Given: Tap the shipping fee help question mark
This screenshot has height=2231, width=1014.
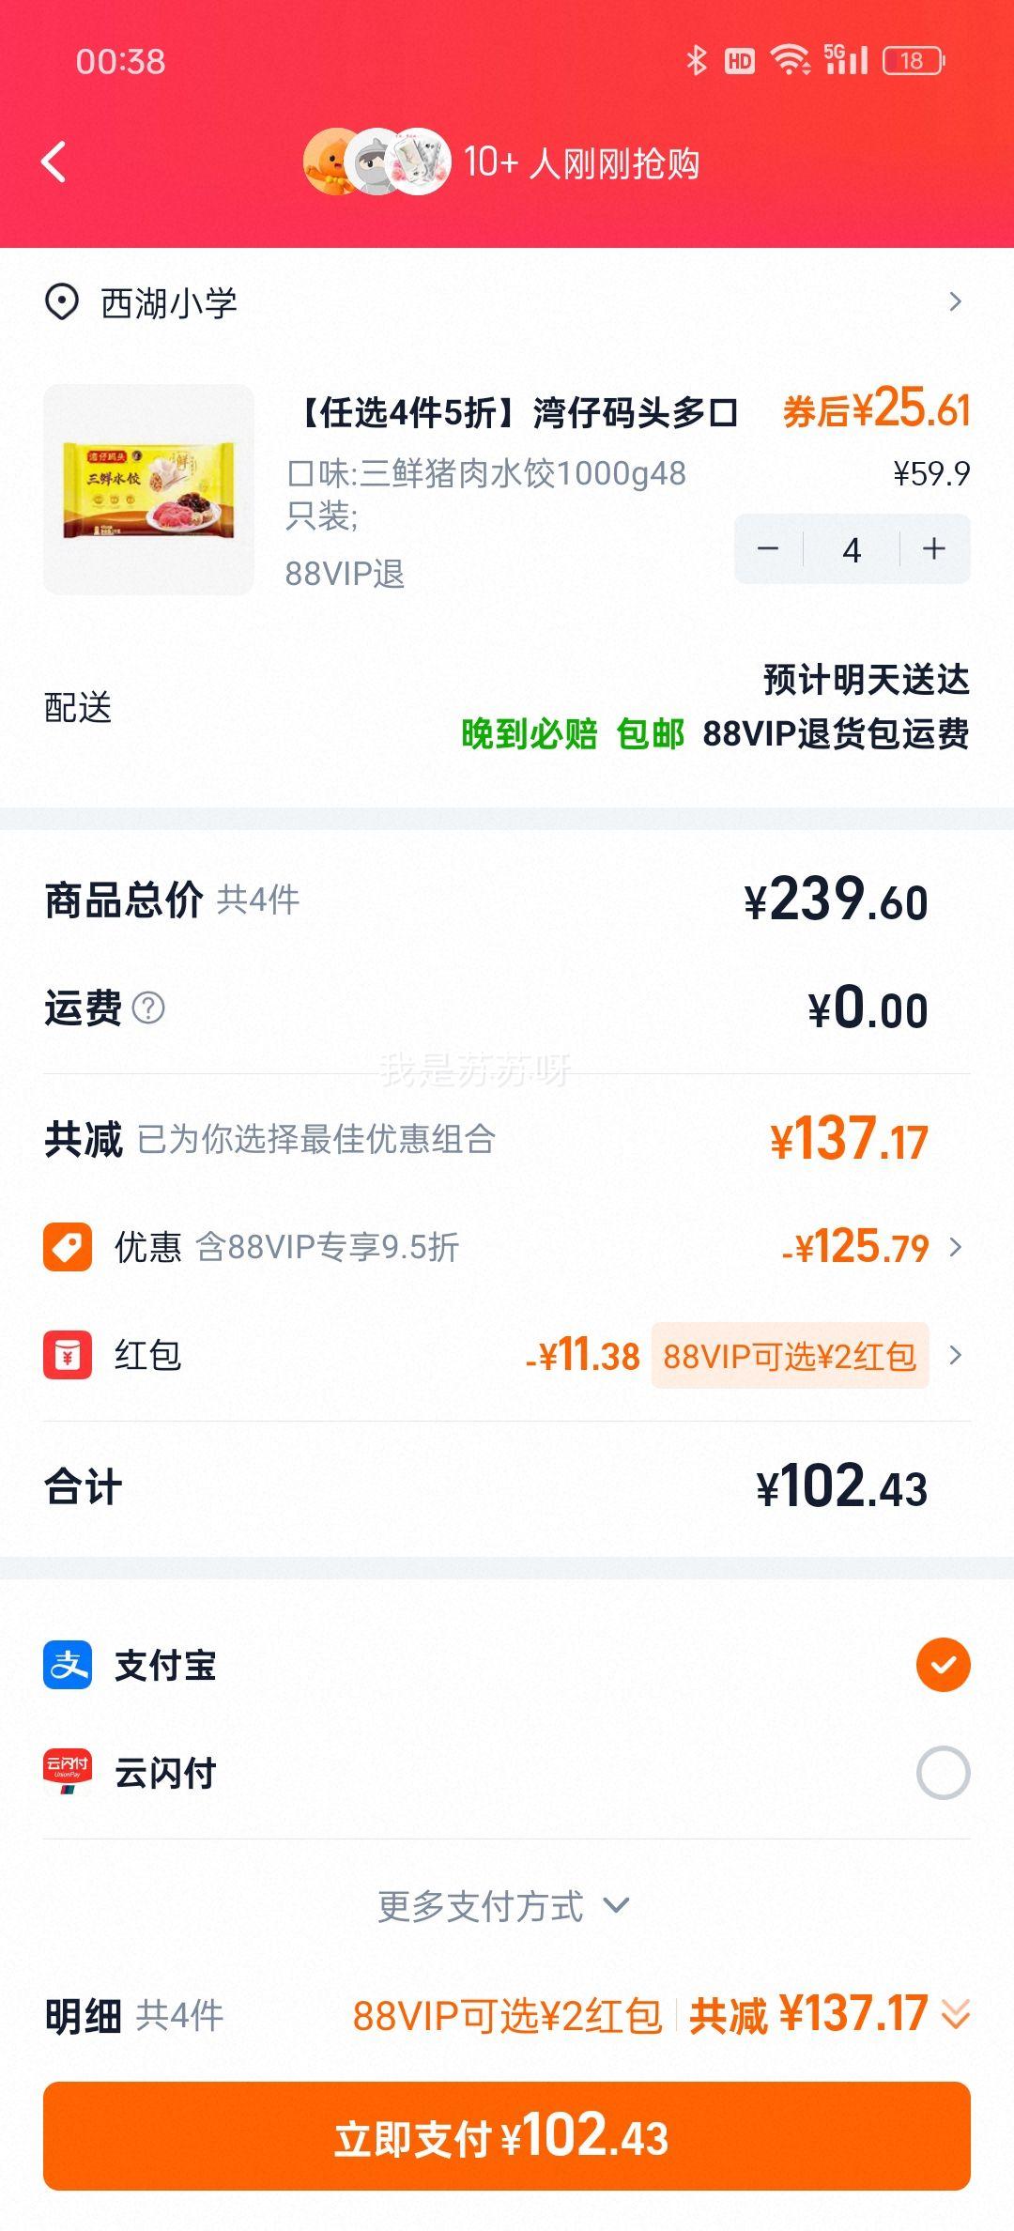Looking at the screenshot, I should tap(148, 1008).
